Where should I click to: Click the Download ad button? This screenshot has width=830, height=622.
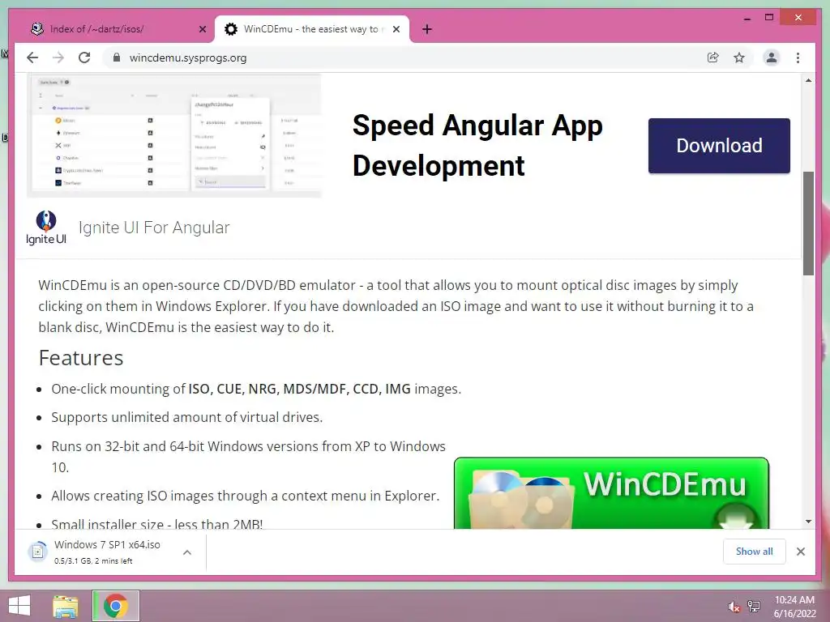tap(719, 146)
